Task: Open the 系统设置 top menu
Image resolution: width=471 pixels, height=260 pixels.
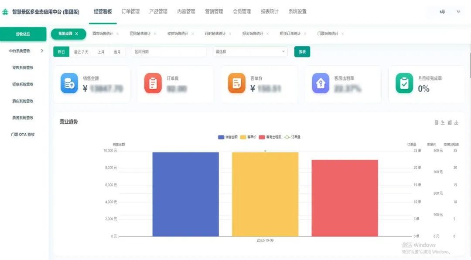Action: click(x=298, y=12)
